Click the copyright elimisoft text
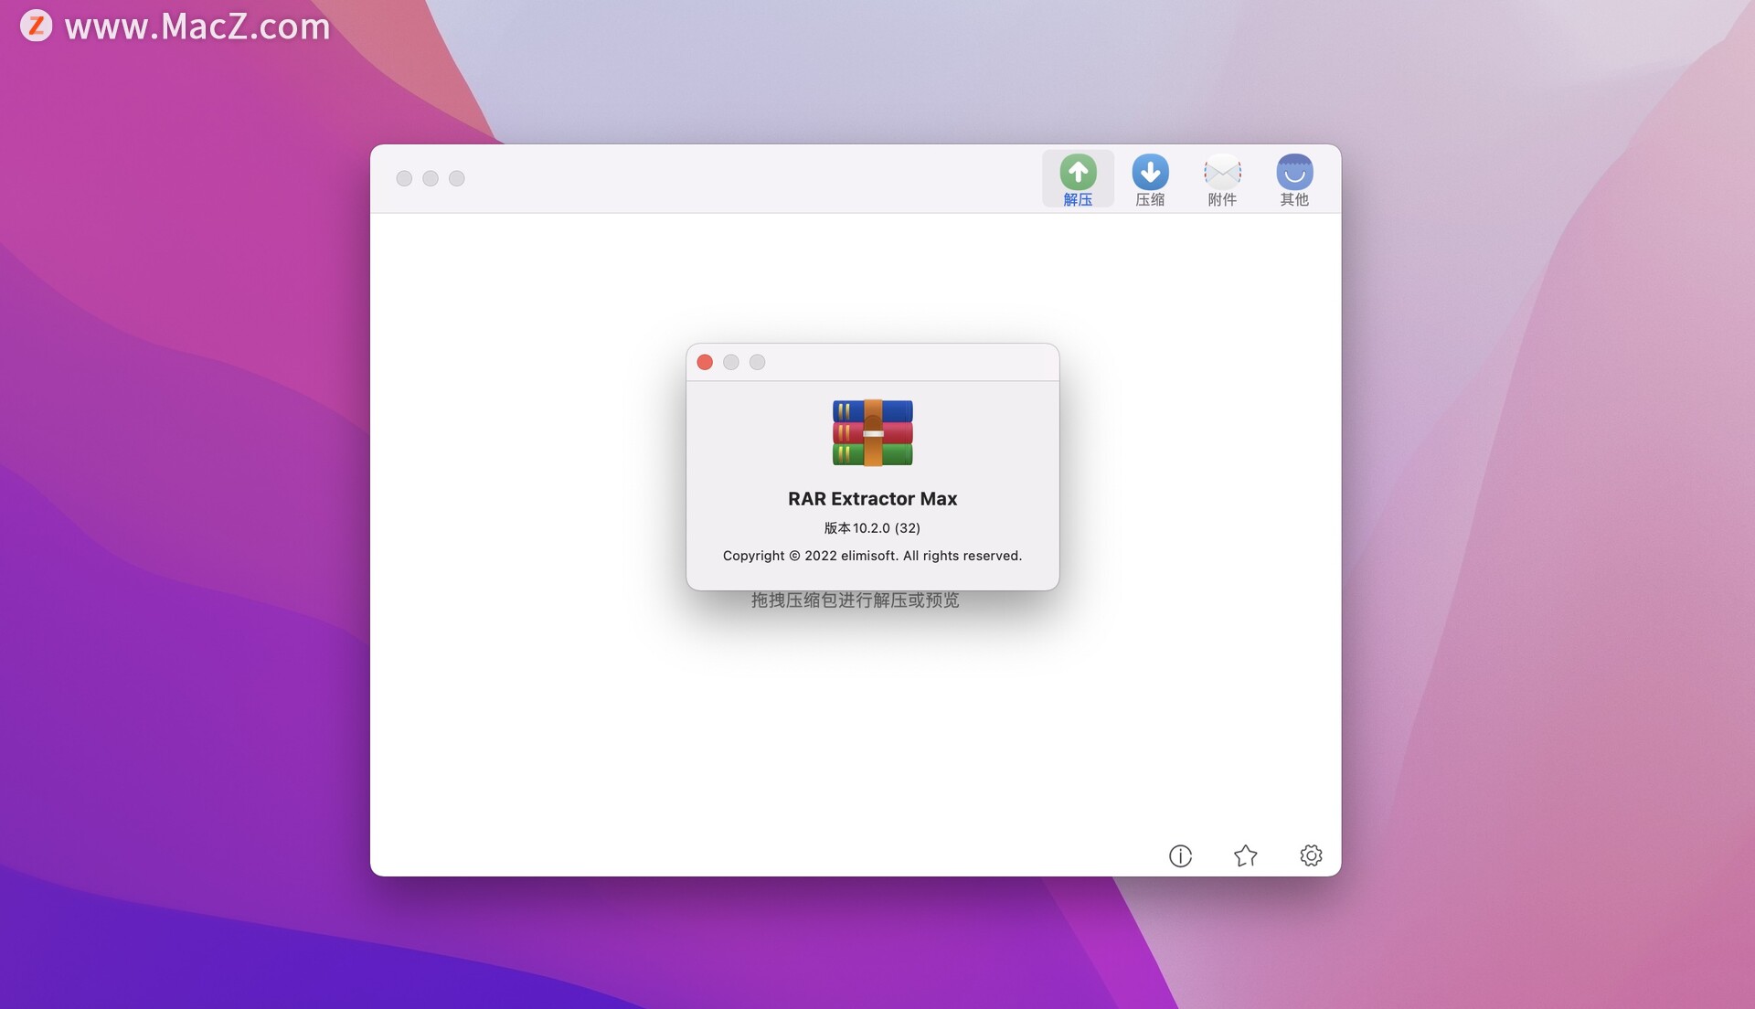The image size is (1755, 1009). click(x=872, y=556)
